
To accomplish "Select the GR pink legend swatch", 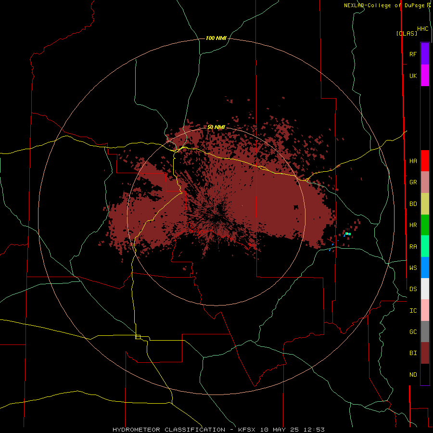I will click(x=425, y=182).
